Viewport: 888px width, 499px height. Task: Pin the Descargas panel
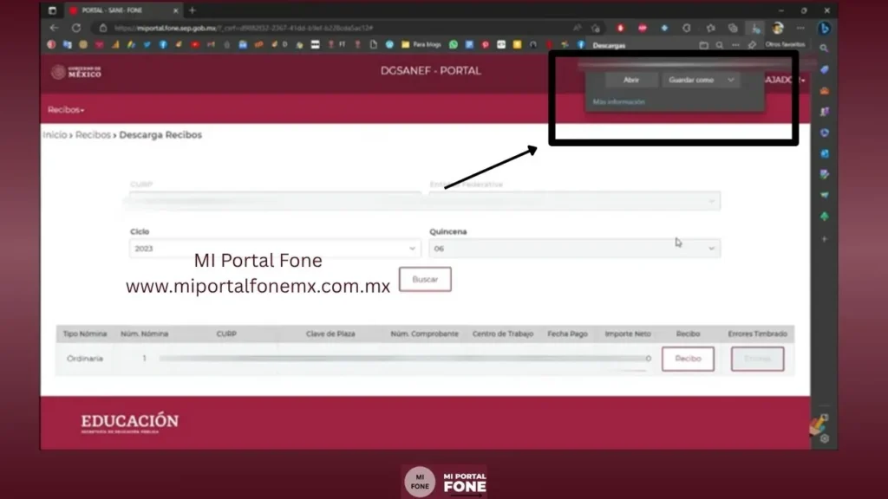coord(752,45)
